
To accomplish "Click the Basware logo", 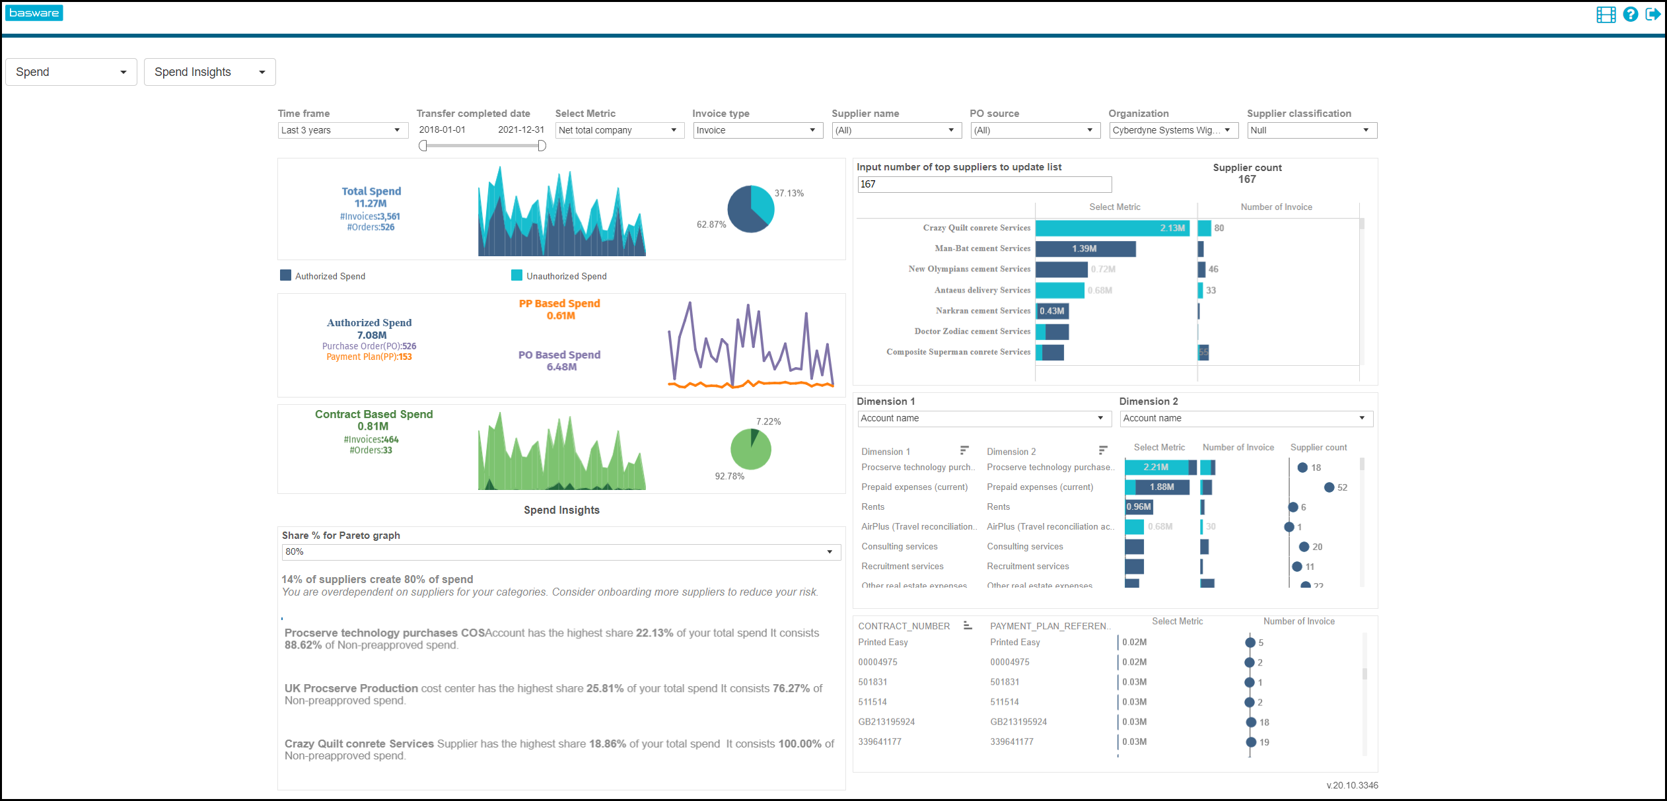I will click(34, 13).
